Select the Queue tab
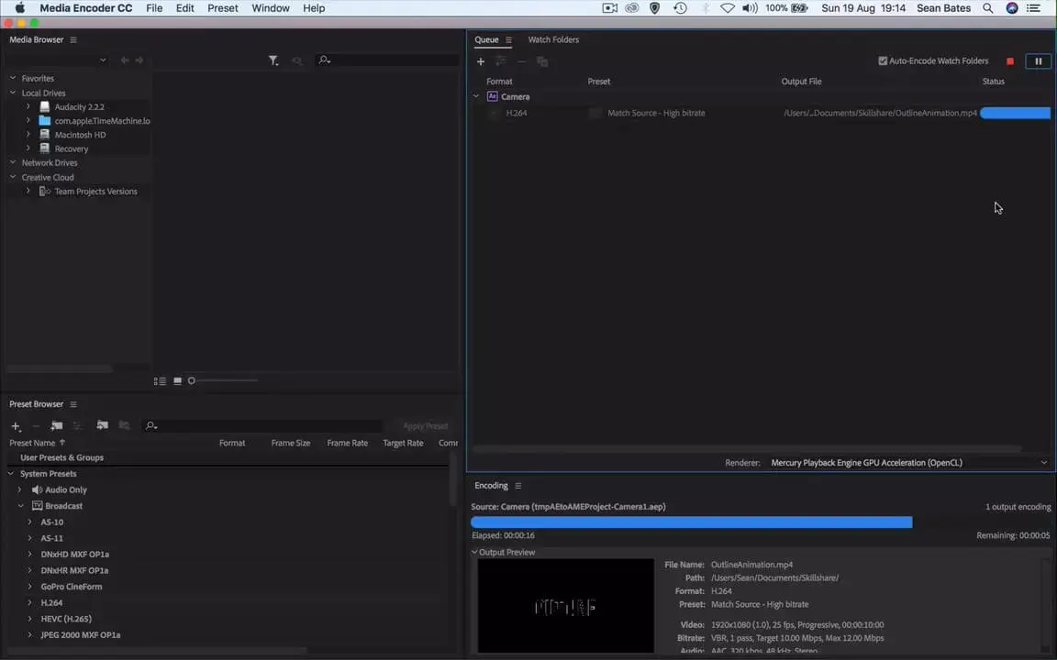1057x660 pixels. [486, 39]
